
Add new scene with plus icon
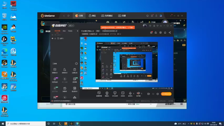(x=78, y=31)
